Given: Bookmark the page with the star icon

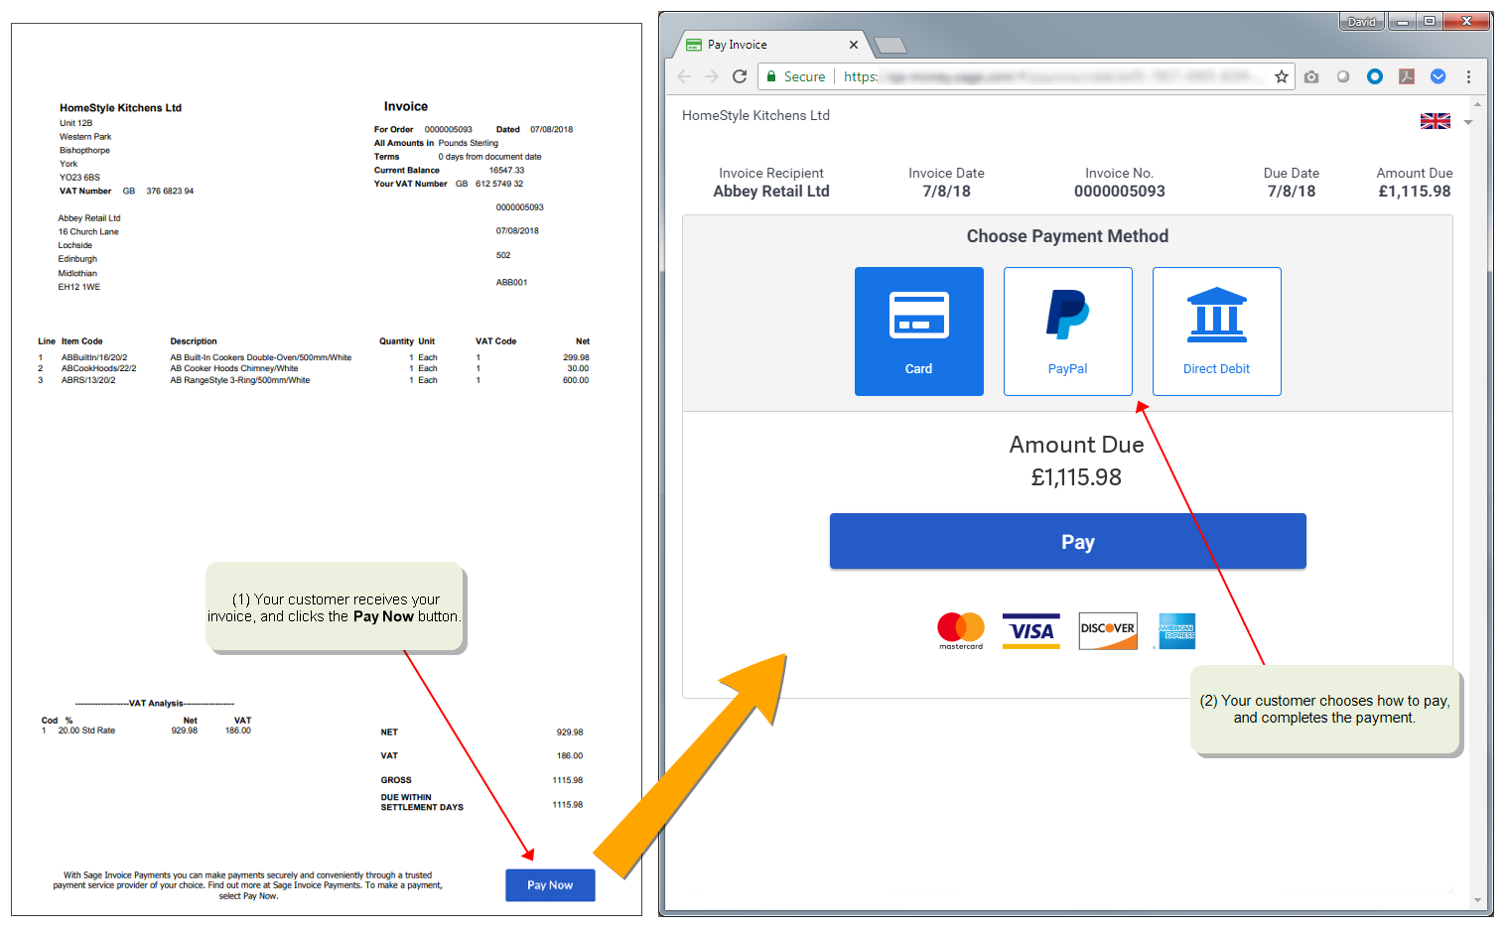Looking at the screenshot, I should point(1281,76).
